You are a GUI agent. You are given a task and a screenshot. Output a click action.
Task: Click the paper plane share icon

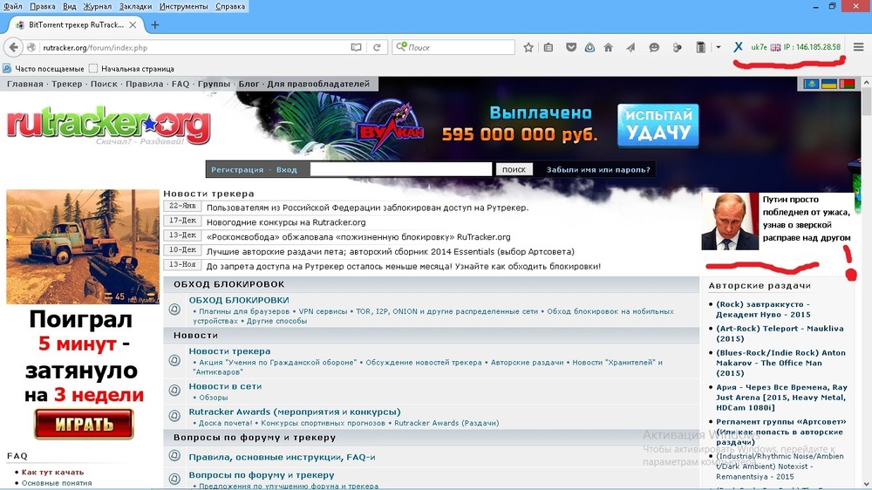[630, 47]
